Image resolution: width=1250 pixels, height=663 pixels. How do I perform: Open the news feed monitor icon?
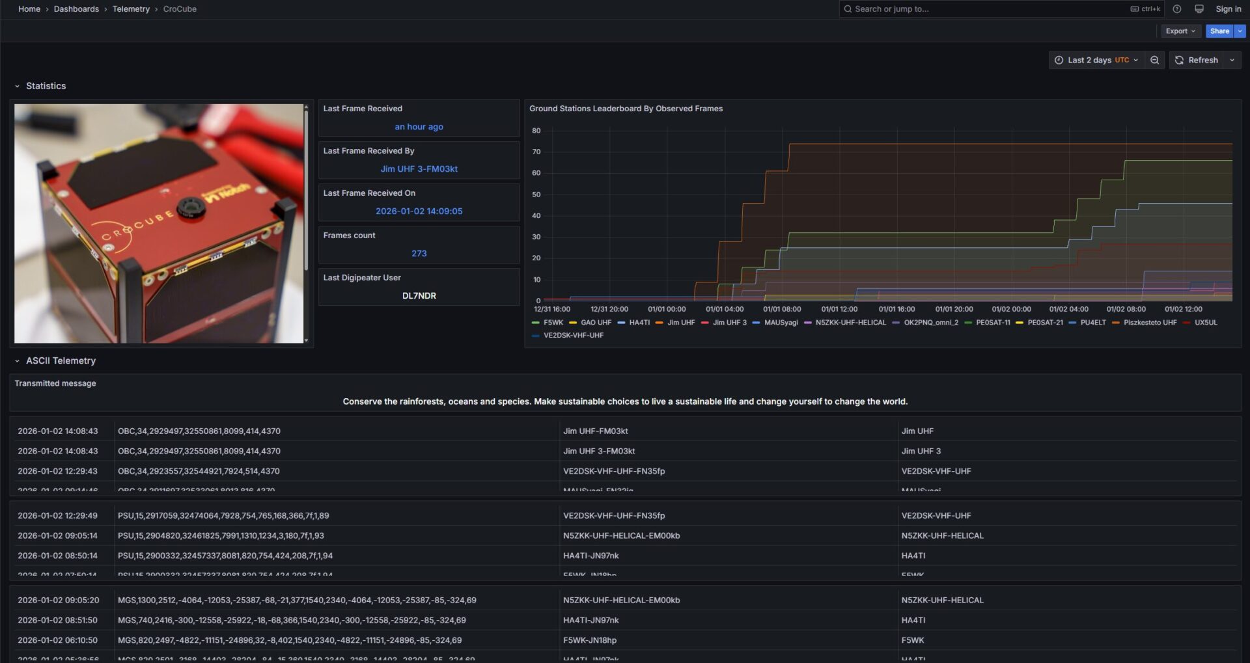(x=1199, y=9)
